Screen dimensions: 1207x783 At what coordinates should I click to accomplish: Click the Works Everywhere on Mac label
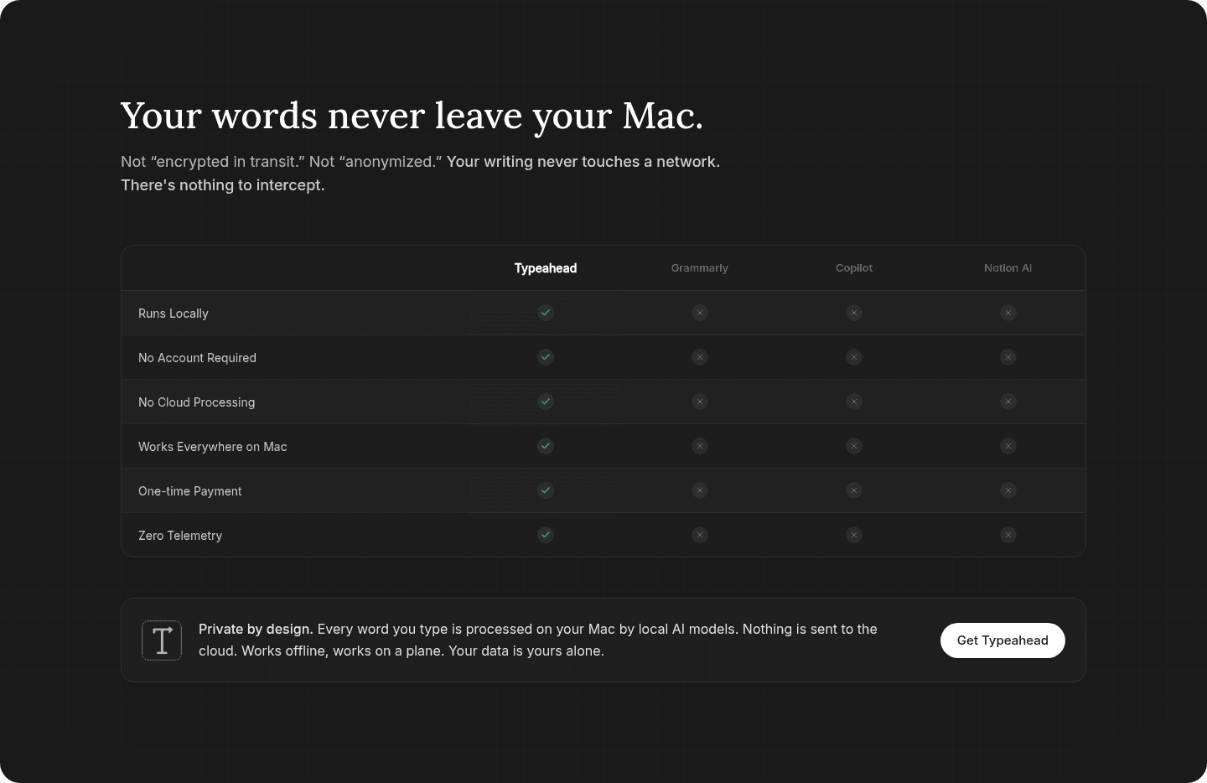(x=213, y=447)
